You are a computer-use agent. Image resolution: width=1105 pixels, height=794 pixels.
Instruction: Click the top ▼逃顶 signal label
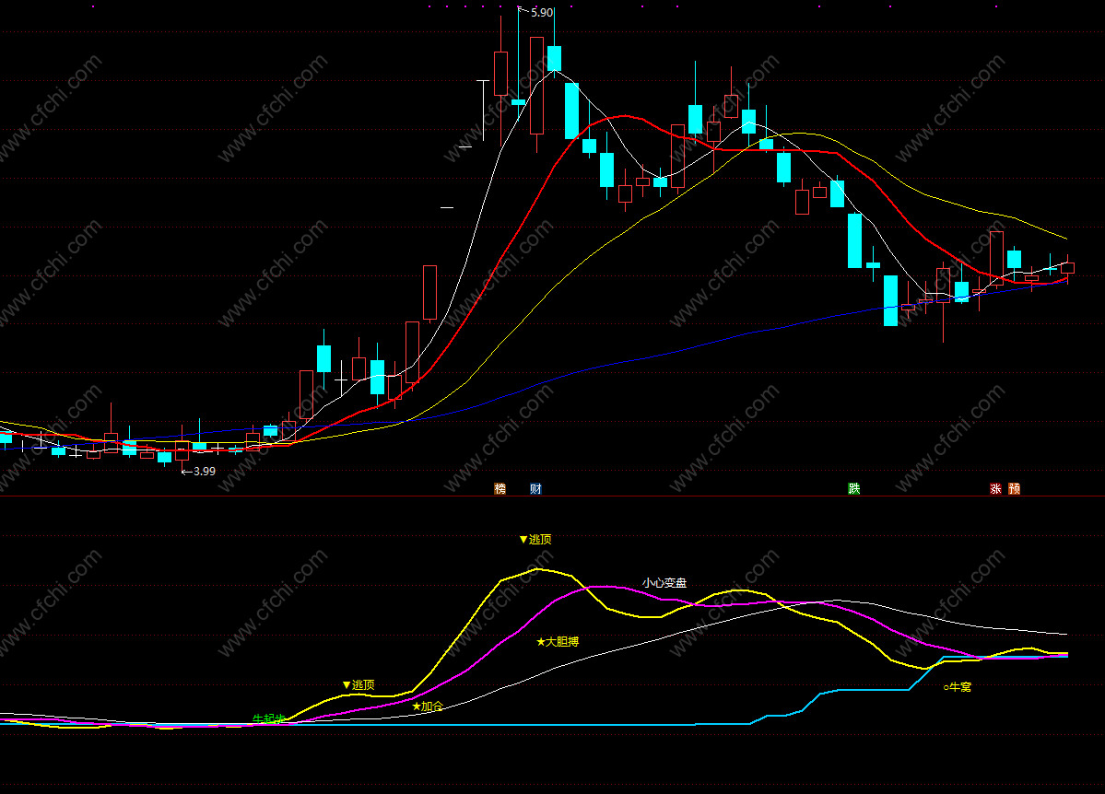click(x=535, y=540)
